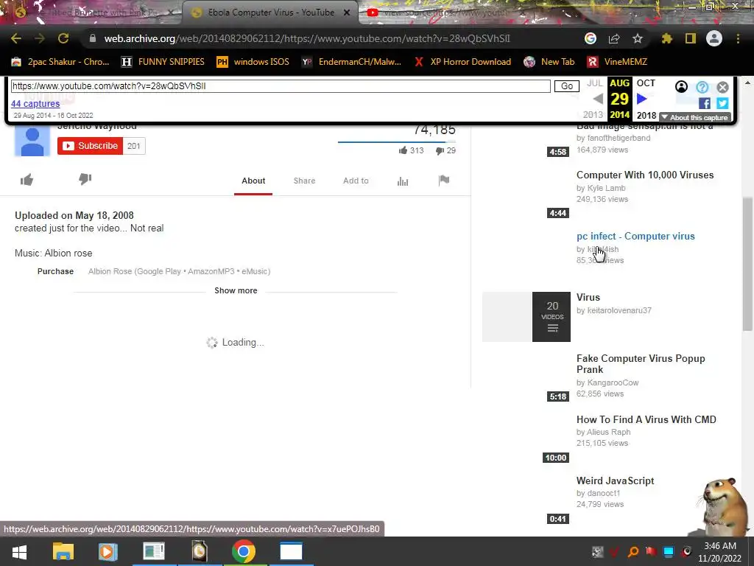Click the Wayback URL input field

(x=281, y=86)
